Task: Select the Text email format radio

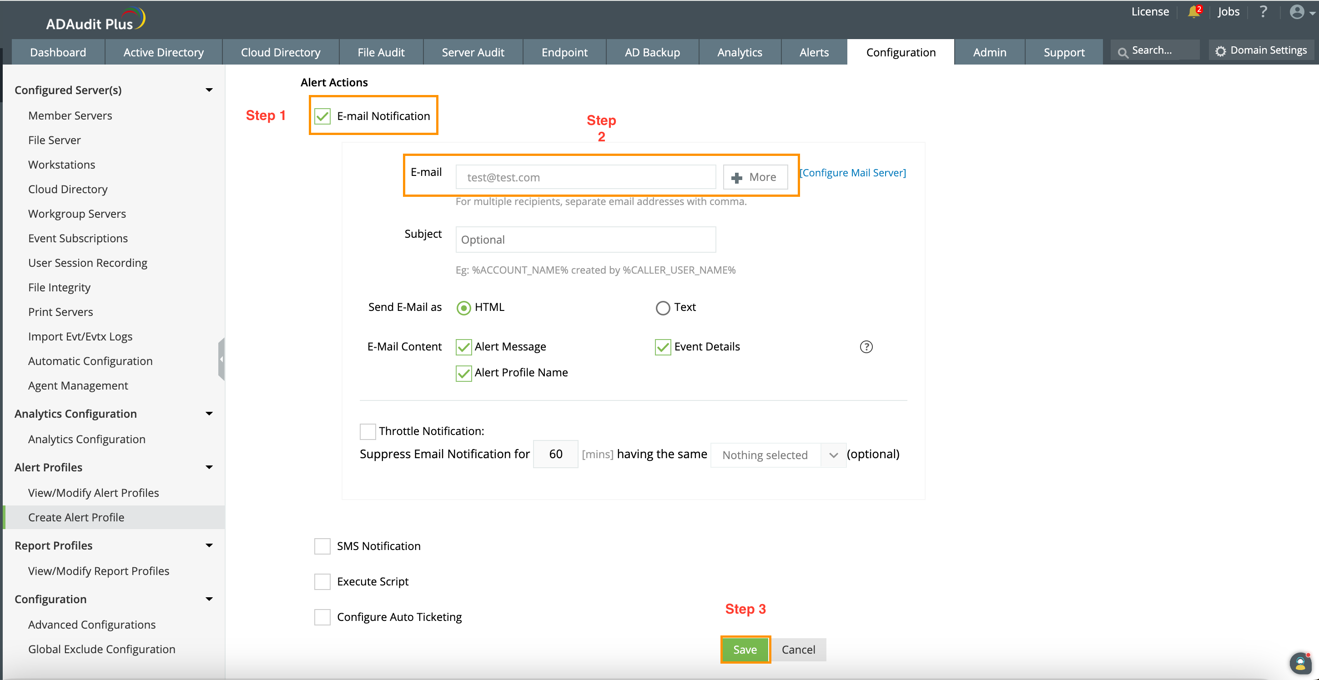Action: point(663,308)
